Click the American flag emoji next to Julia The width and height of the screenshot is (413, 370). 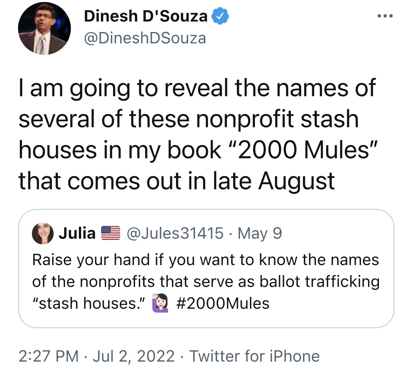coord(110,233)
